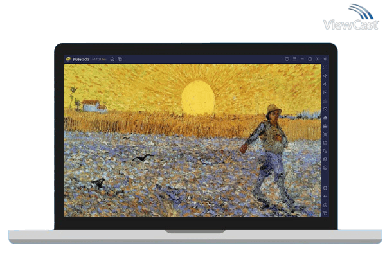
Task: Open the help question mark icon
Action: tap(287, 59)
